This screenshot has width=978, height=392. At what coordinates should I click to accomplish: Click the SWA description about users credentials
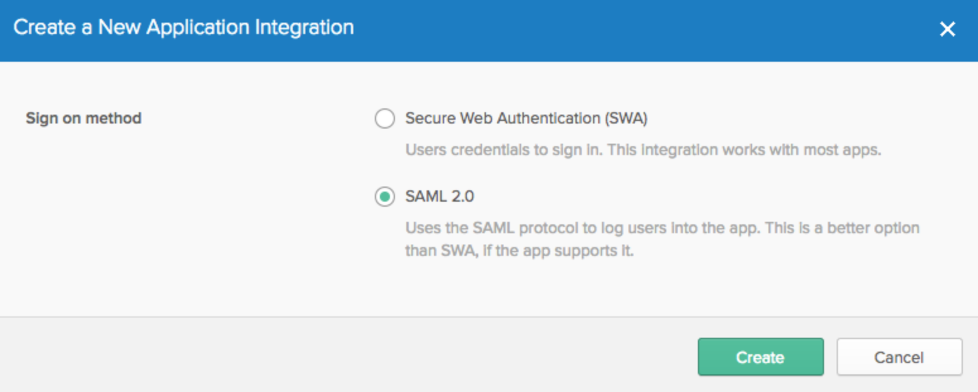[643, 151]
